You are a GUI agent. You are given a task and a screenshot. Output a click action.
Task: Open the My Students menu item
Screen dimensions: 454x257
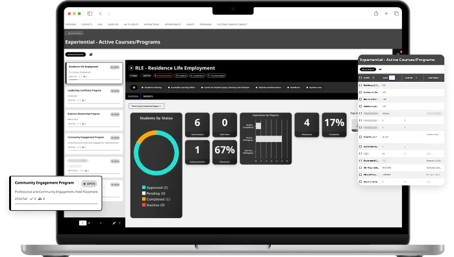[x=131, y=24]
